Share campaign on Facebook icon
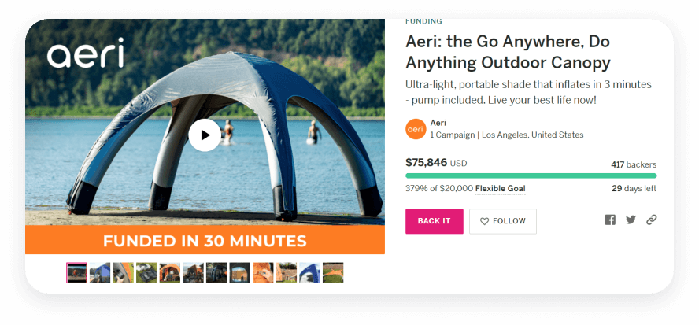 click(610, 220)
